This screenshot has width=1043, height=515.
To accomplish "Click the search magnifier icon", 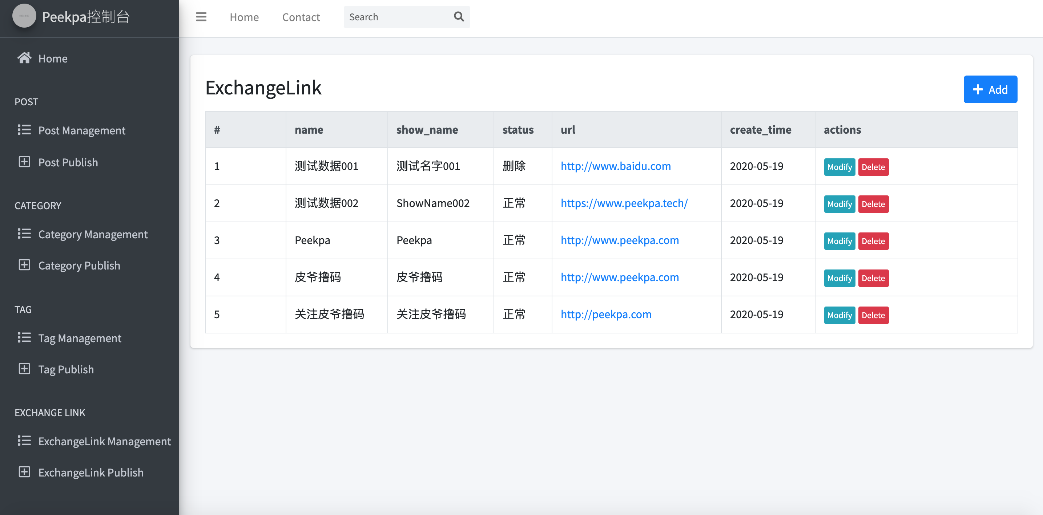I will coord(458,17).
